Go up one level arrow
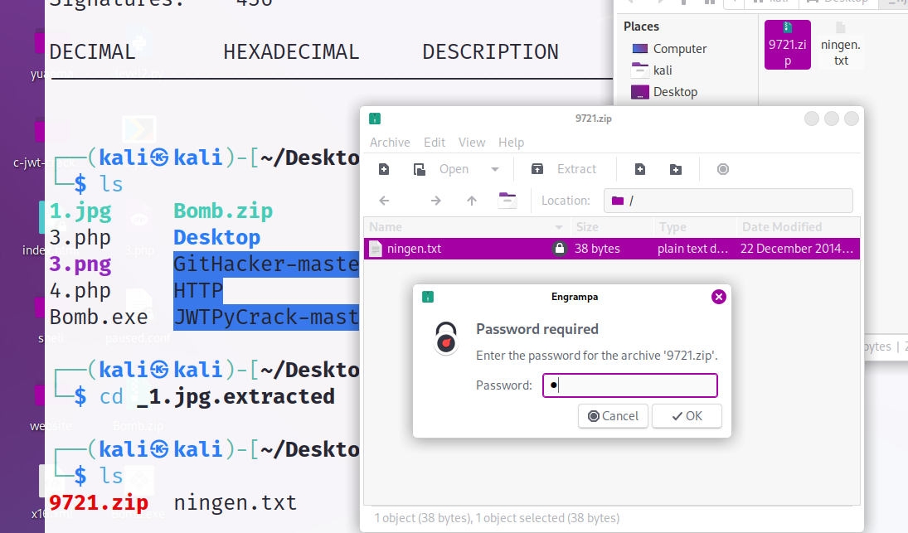Screen dimensions: 908x533 [x=472, y=201]
